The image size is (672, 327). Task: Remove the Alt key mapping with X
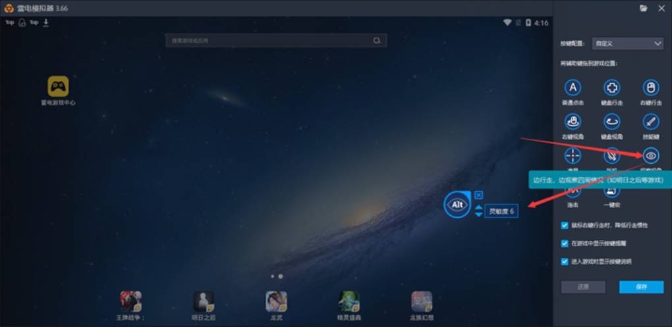click(x=478, y=195)
